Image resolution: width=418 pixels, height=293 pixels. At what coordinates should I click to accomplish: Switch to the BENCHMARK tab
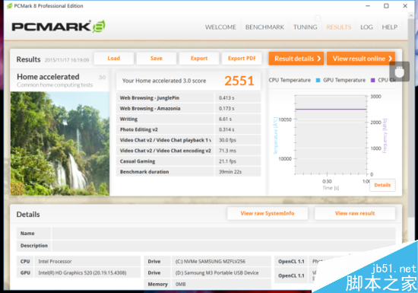coord(264,27)
